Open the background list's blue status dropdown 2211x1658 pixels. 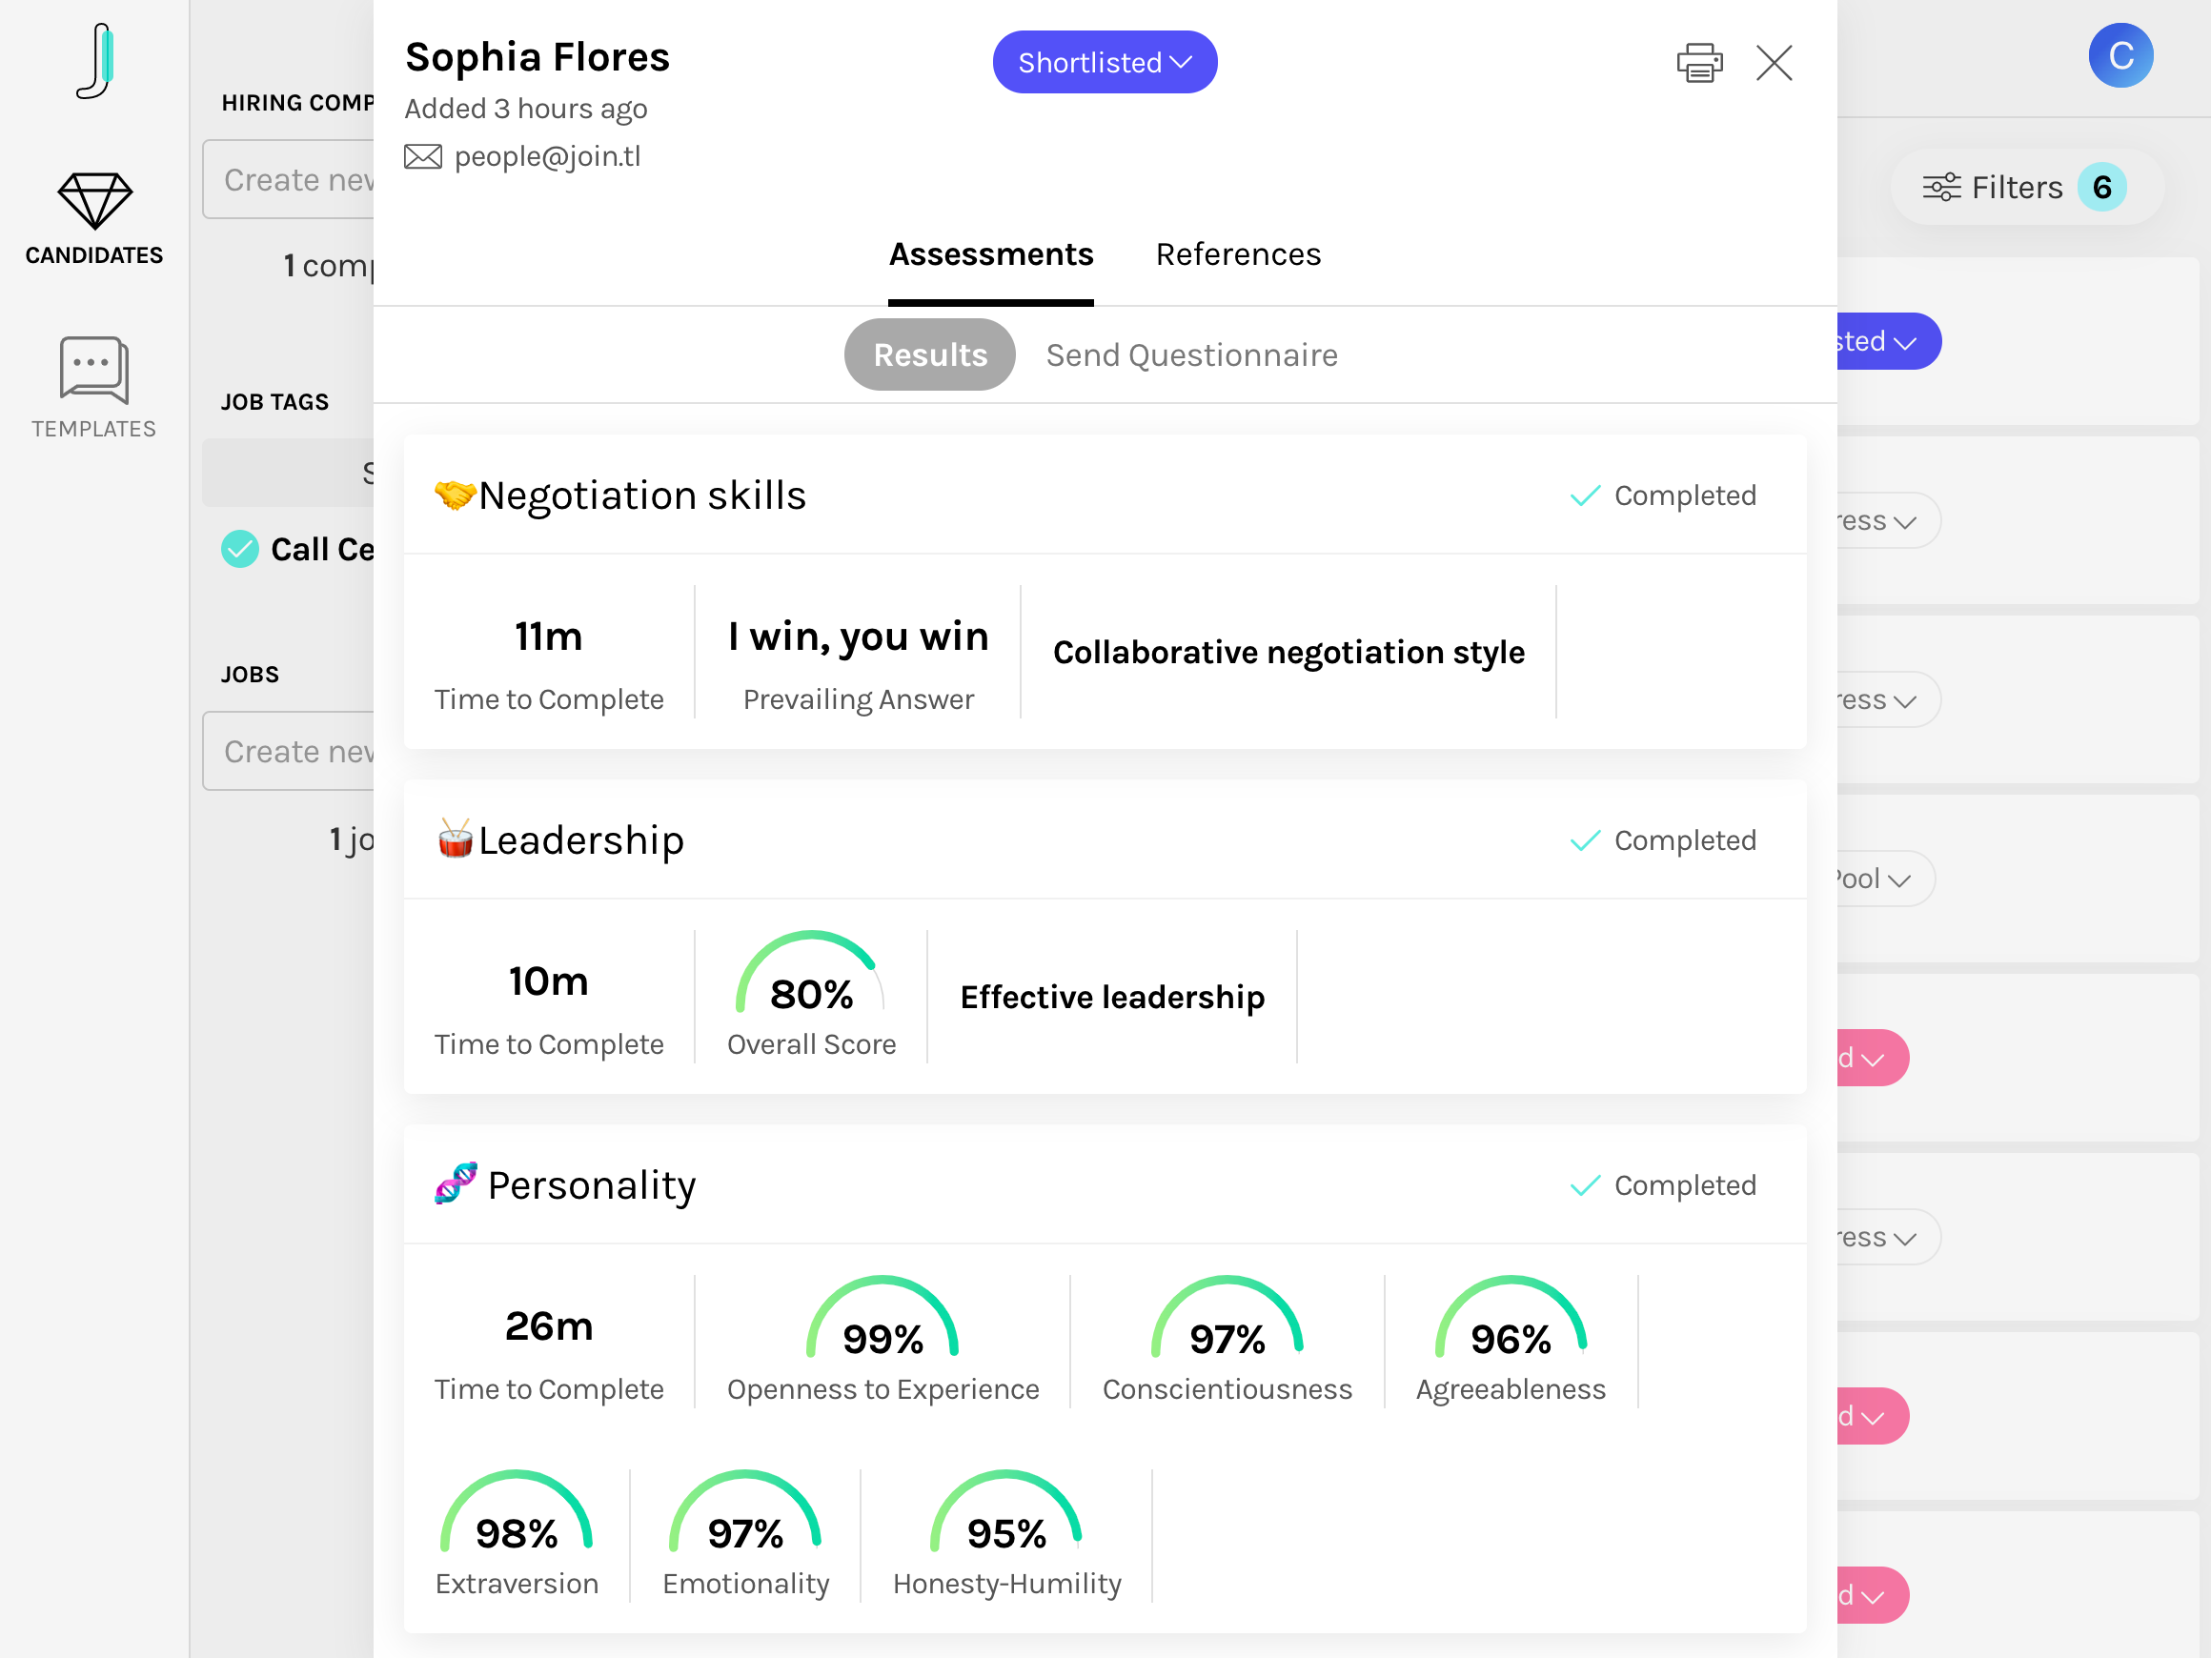[x=1888, y=342]
